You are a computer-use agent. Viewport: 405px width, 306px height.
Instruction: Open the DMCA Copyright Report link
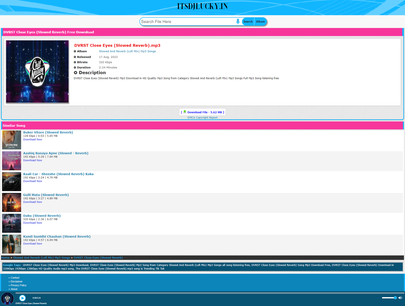coord(202,118)
